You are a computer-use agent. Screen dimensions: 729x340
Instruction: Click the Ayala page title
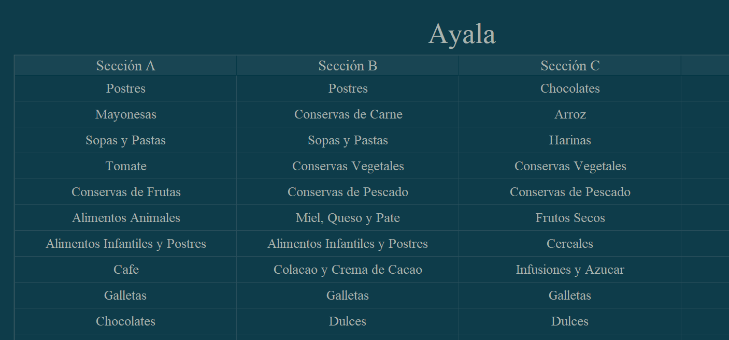(462, 34)
